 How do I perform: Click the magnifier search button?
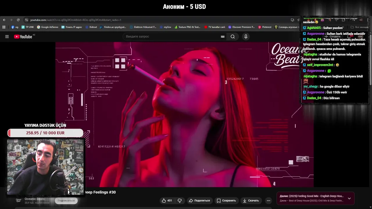pos(233,37)
